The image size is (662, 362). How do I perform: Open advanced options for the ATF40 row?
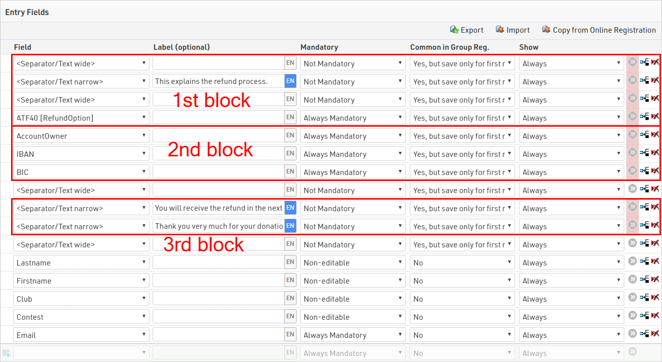[x=632, y=117]
